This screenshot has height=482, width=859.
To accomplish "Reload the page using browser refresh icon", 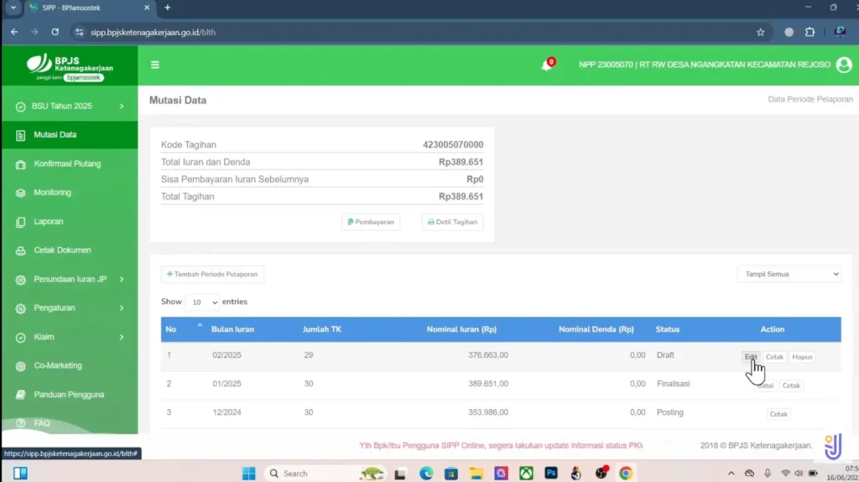I will pos(55,32).
